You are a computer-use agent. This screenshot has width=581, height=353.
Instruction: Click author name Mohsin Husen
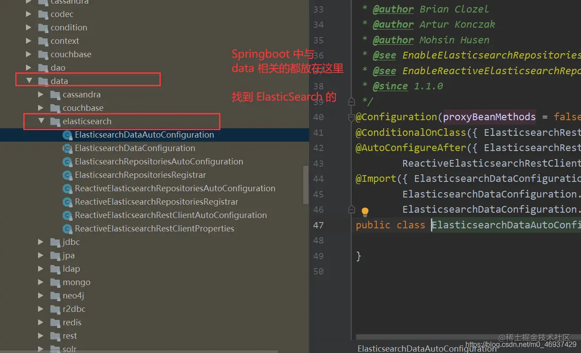(454, 40)
